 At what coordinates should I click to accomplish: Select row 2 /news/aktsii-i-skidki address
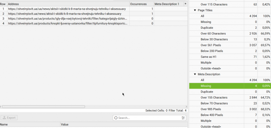[65, 14]
